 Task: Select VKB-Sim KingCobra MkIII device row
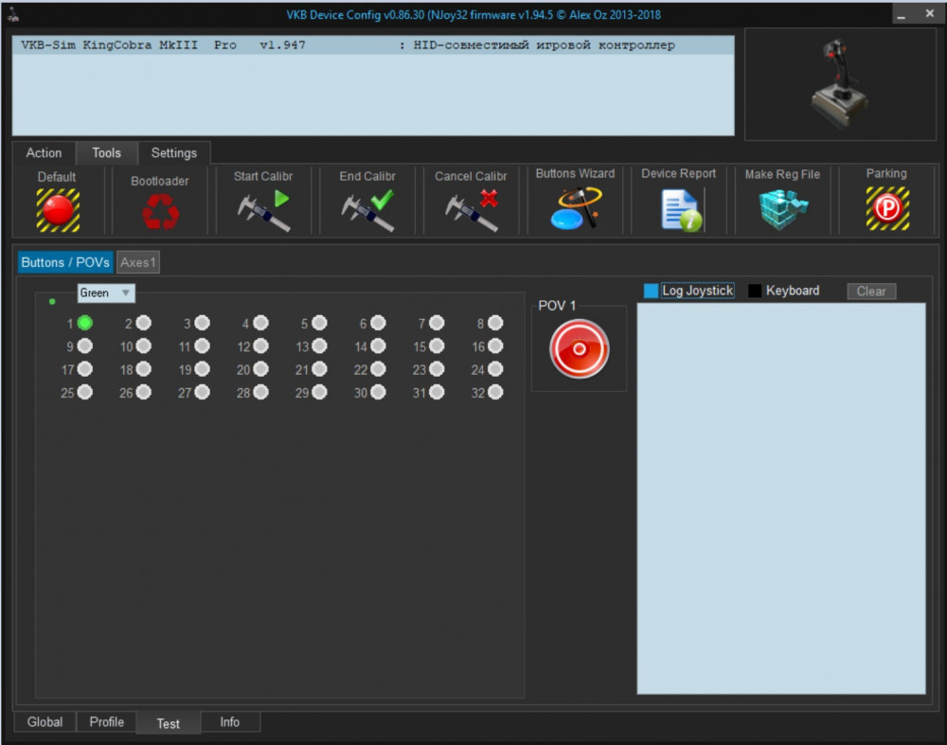[x=373, y=45]
